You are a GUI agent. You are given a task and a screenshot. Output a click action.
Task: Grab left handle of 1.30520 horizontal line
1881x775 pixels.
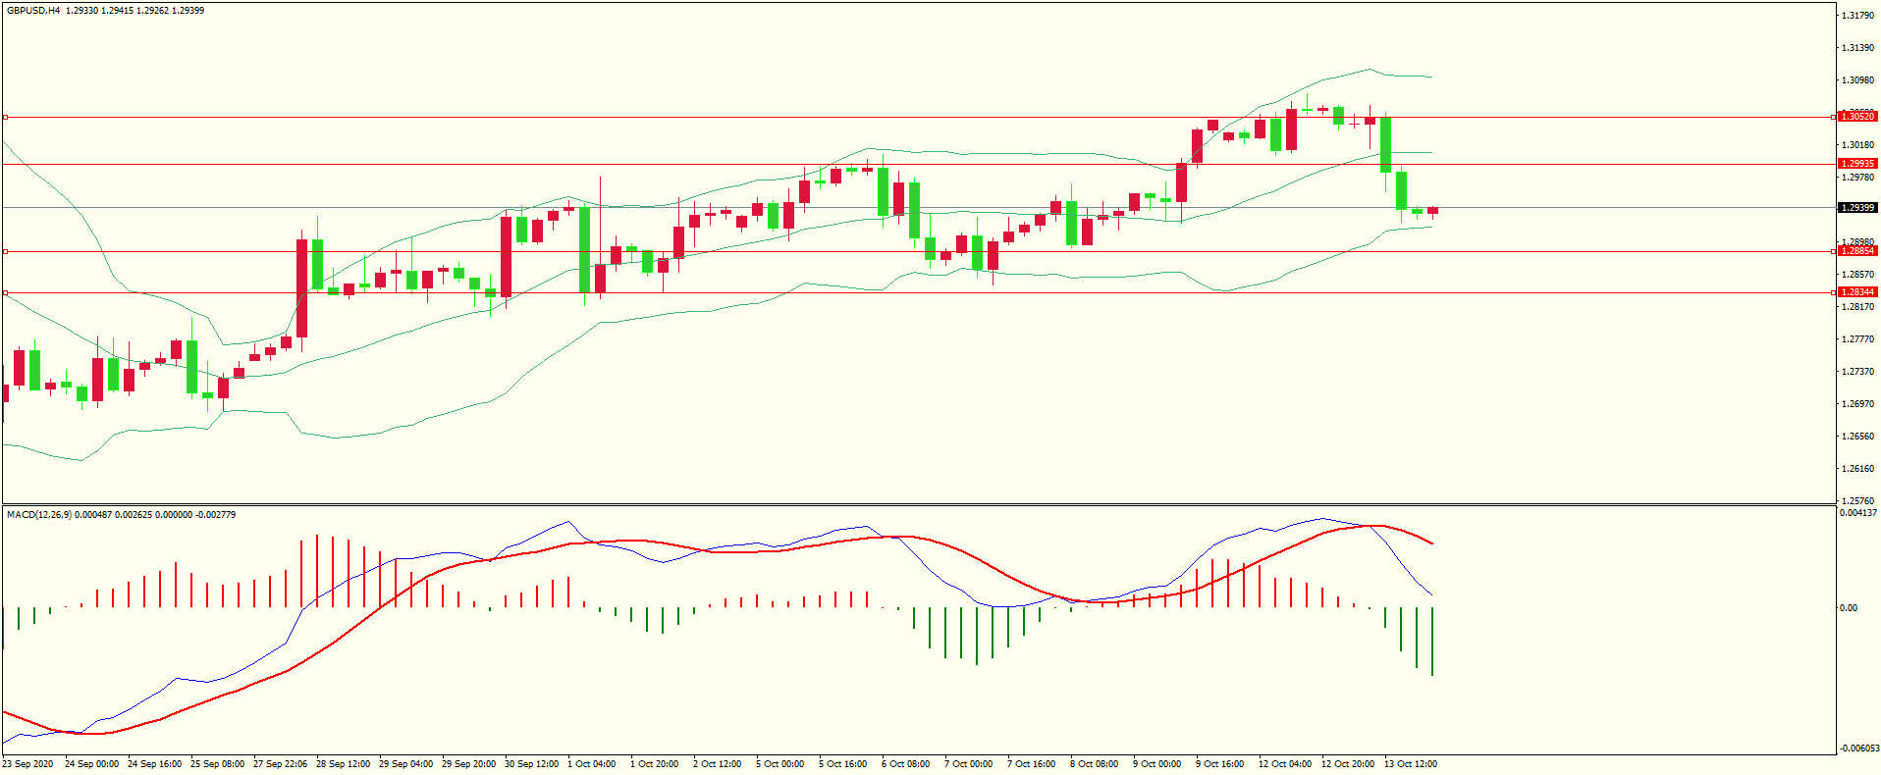[x=5, y=117]
